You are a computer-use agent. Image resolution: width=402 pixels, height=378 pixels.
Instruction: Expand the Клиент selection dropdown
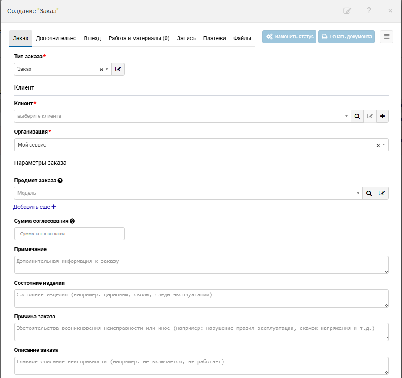[346, 116]
